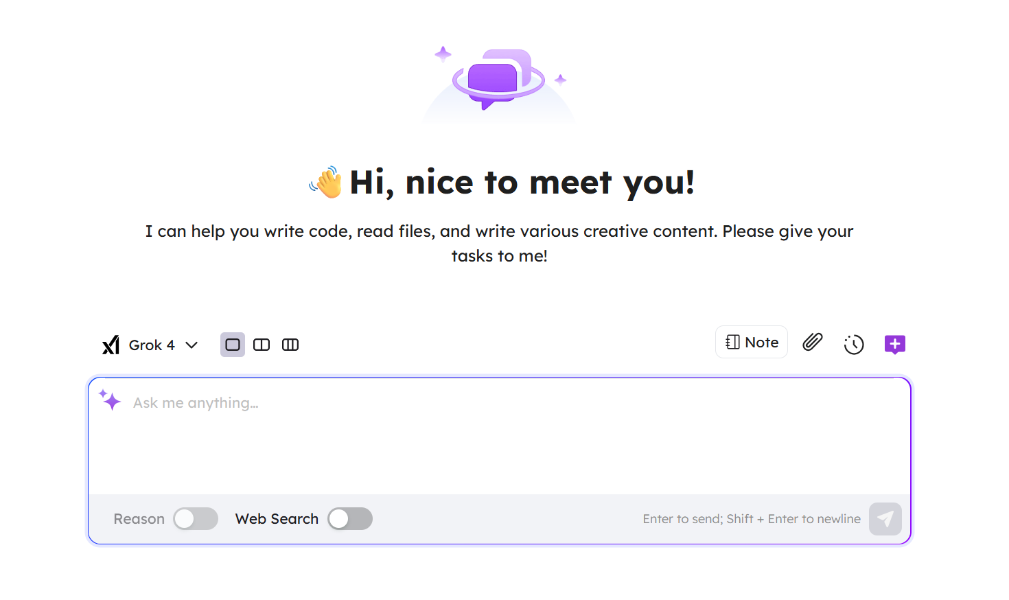Click the Hi, nice to meet you heading
Image resolution: width=1009 pixels, height=600 pixels.
click(522, 183)
